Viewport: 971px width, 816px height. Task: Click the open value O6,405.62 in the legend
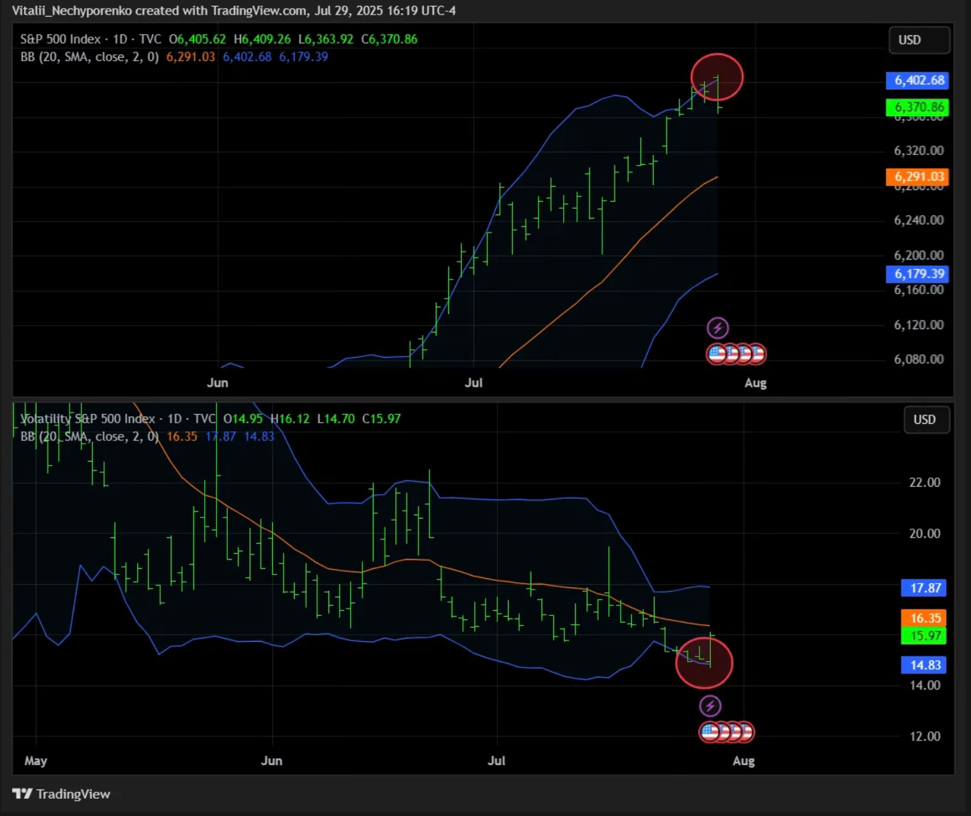pos(197,39)
